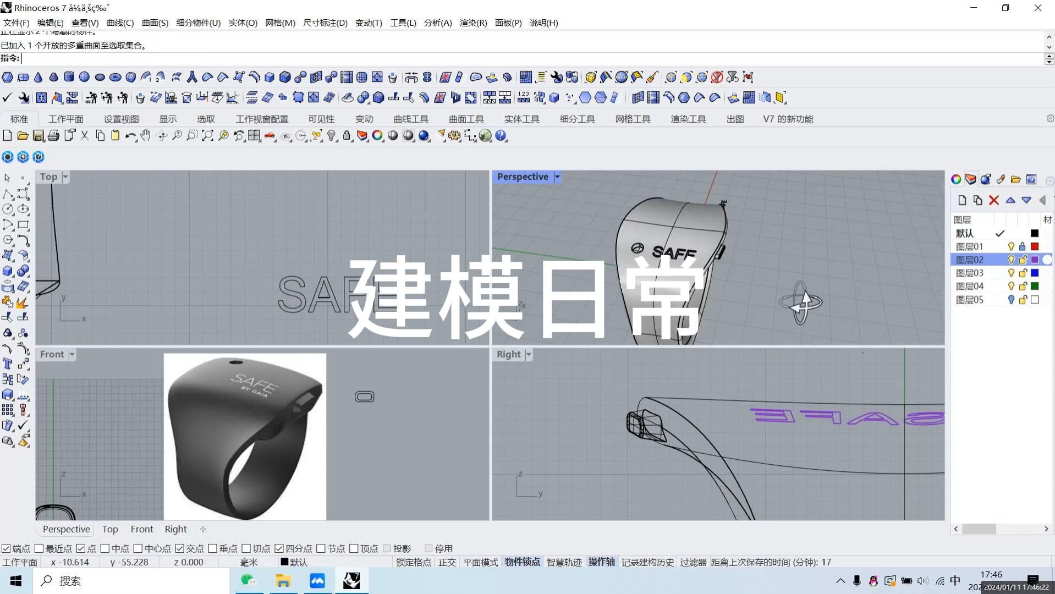1055x594 pixels.
Task: Open the 文件(F) menu
Action: (16, 23)
